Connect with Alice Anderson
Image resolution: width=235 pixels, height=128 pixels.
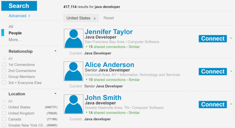(x=213, y=71)
